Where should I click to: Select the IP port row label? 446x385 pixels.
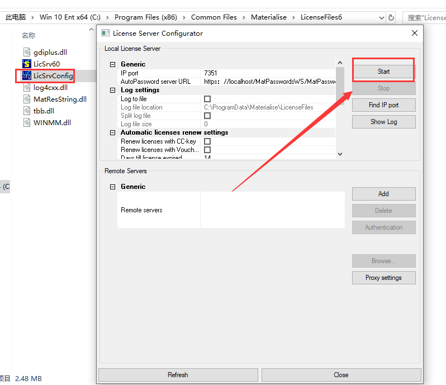click(x=130, y=73)
